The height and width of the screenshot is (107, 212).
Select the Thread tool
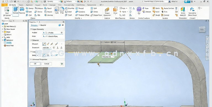(79, 8)
